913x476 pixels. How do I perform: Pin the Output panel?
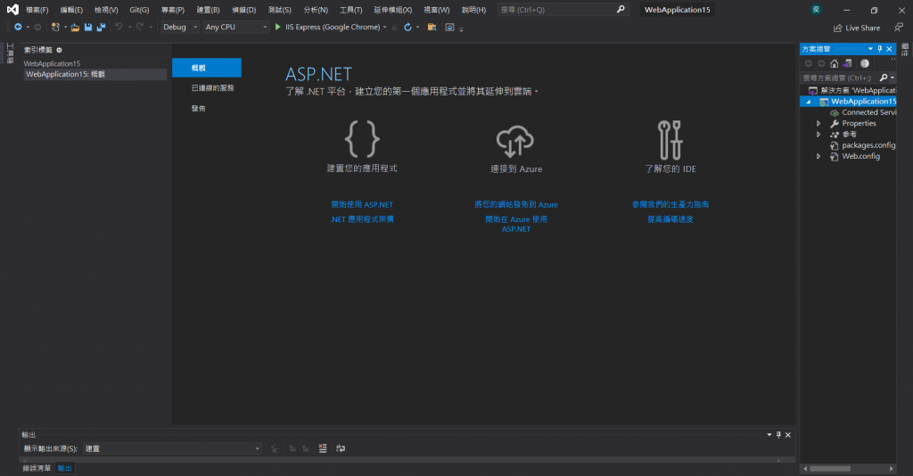pos(778,435)
